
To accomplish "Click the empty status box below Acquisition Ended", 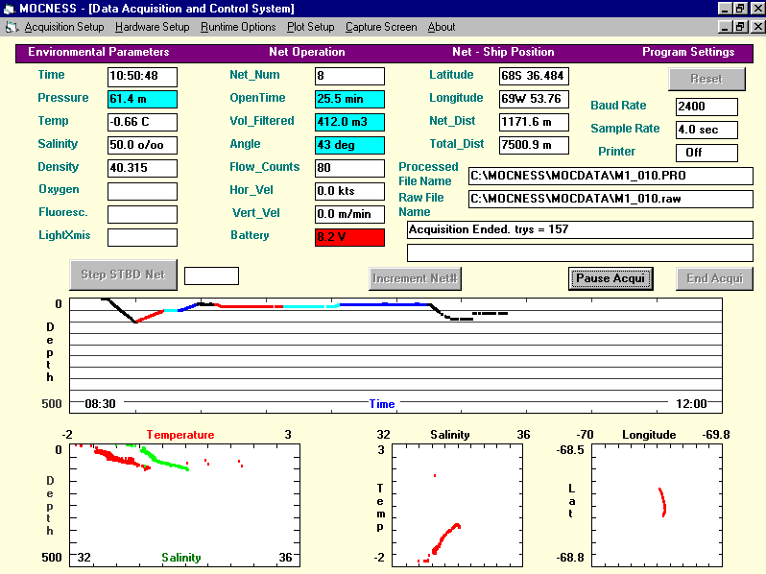I will point(580,252).
